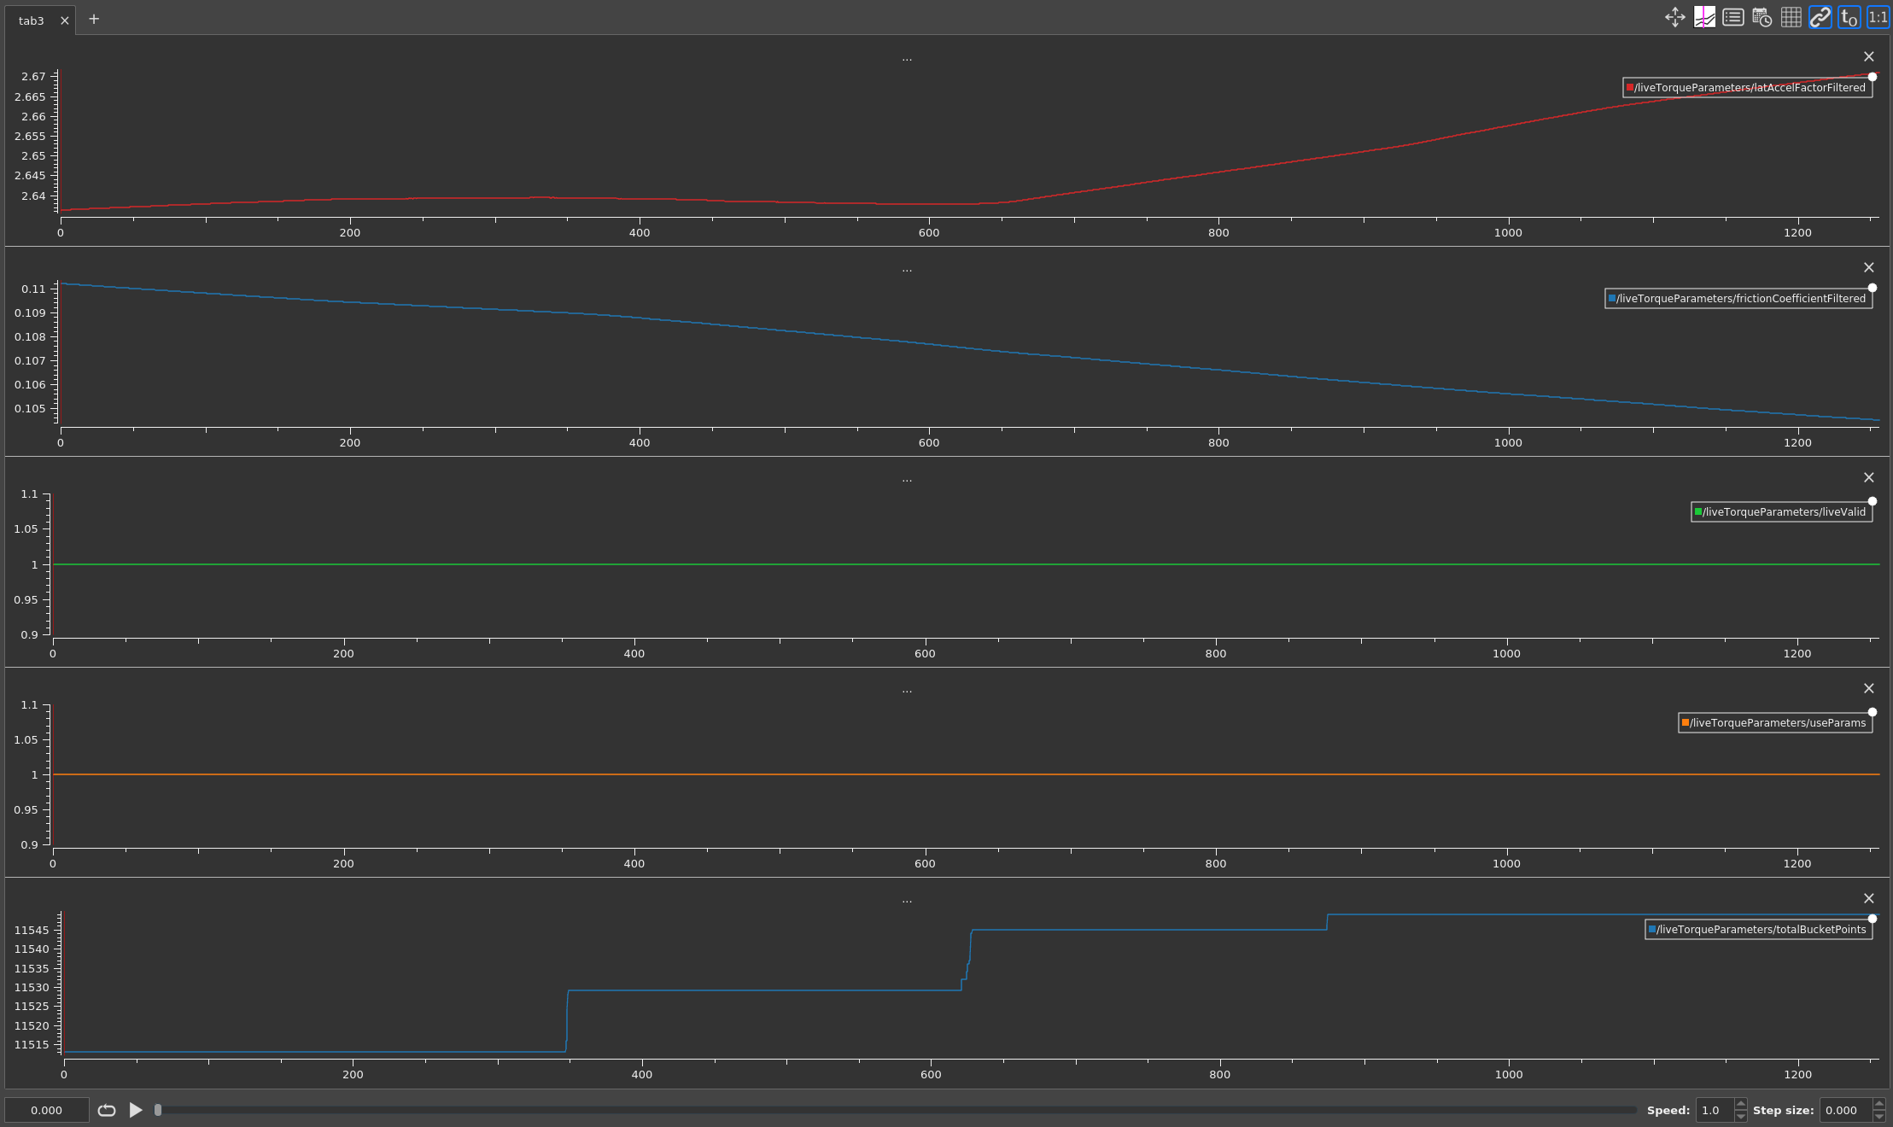The width and height of the screenshot is (1893, 1127).
Task: Close the latAccelFactorFiltered plot panel
Action: click(x=1868, y=56)
